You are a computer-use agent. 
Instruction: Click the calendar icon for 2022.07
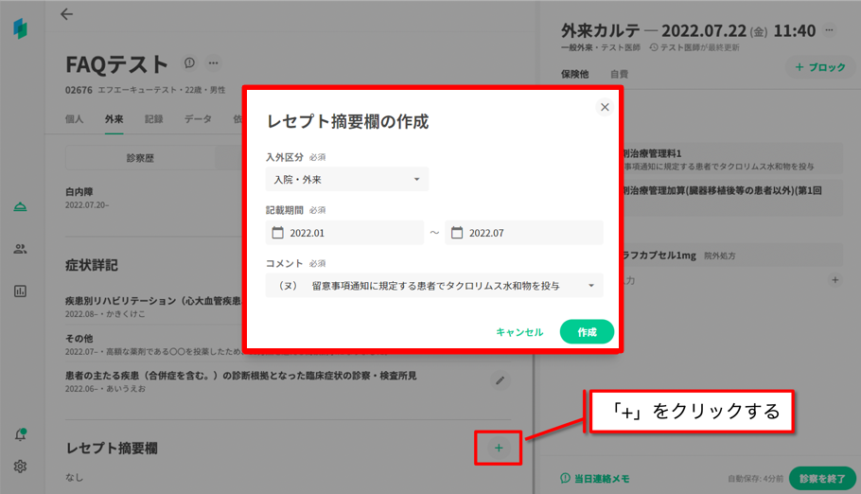point(457,233)
